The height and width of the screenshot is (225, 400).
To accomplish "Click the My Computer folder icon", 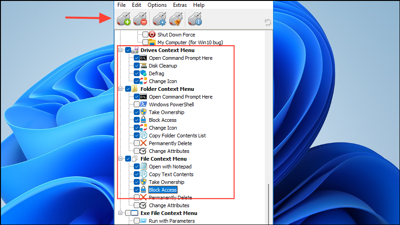I will click(x=152, y=42).
